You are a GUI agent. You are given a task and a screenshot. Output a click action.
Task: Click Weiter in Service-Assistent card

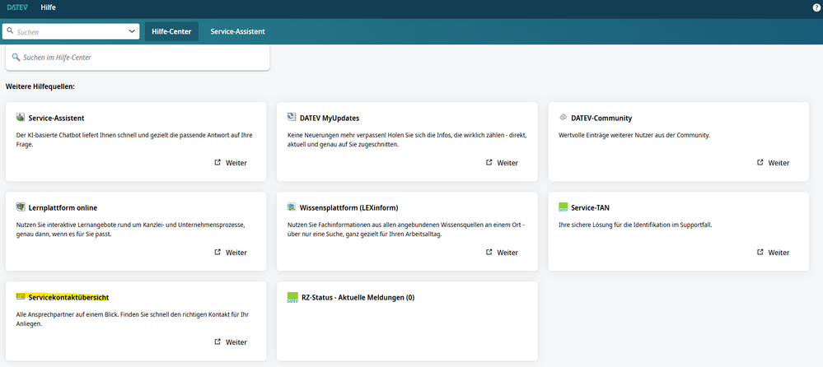236,163
